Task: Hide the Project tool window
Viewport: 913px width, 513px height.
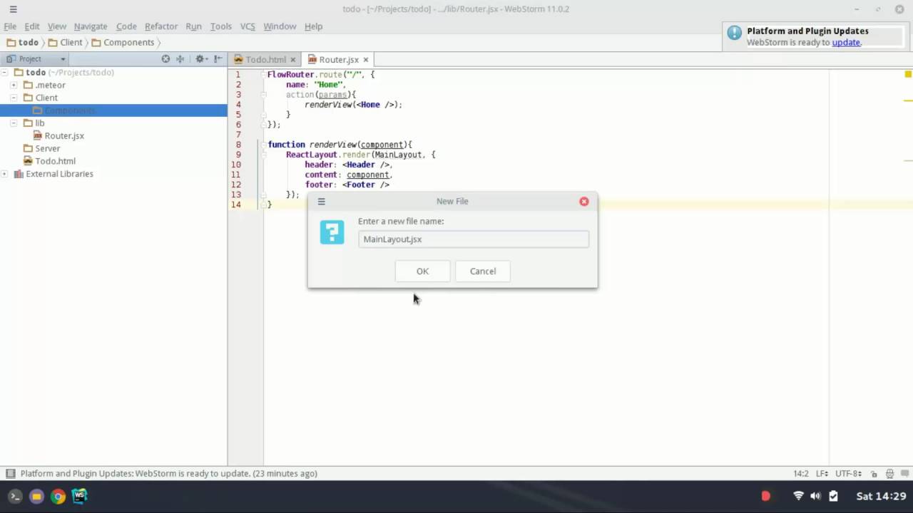Action: pos(218,59)
